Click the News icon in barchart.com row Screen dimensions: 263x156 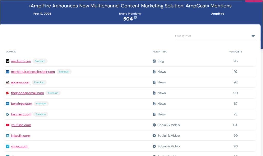pos(154,114)
